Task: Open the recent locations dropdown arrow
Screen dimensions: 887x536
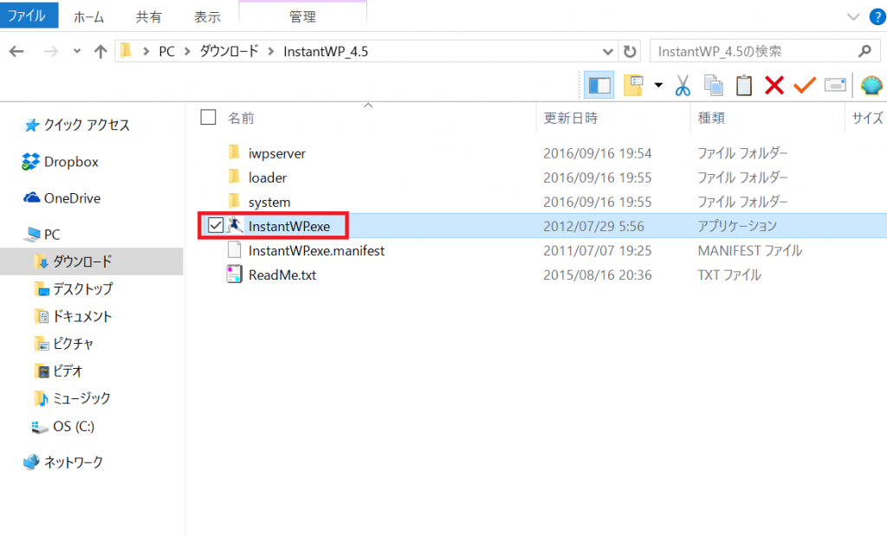Action: [x=77, y=51]
